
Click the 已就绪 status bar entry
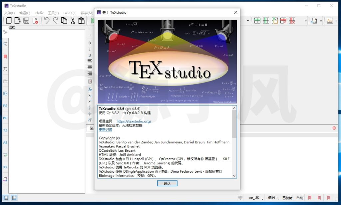point(287,198)
